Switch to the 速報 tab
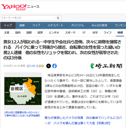Viewport: 126px width, 129px height. coord(22,25)
